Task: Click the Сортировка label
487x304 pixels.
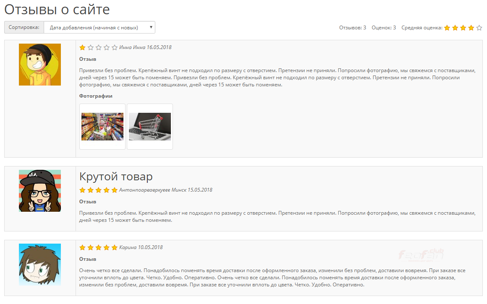Action: pos(24,27)
